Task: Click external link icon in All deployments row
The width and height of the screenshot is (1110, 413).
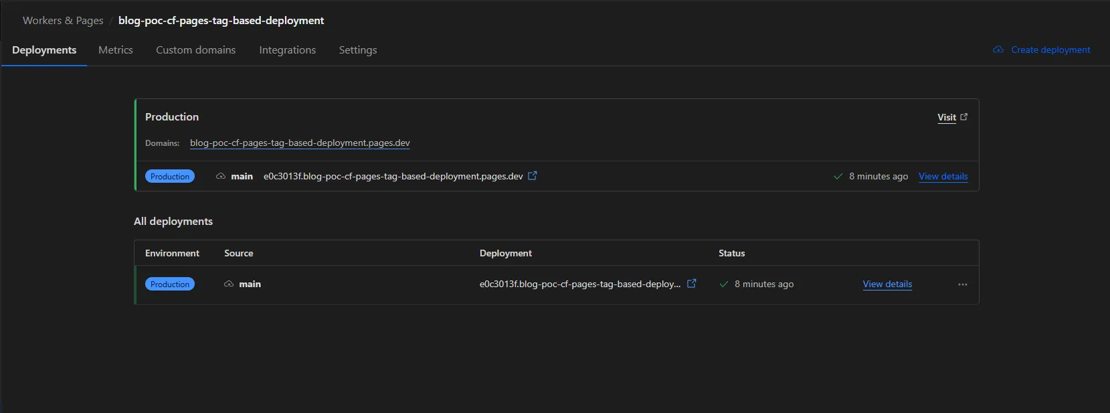Action: [x=692, y=284]
